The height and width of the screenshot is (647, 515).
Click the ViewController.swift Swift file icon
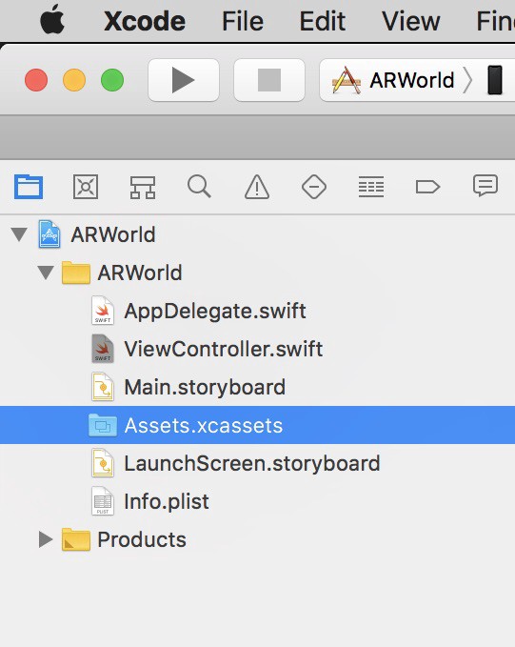click(x=103, y=349)
